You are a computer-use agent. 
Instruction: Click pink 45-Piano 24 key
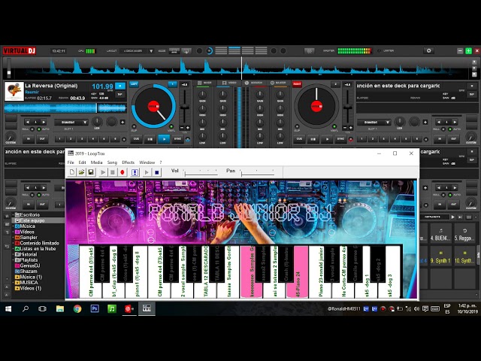coord(298,272)
